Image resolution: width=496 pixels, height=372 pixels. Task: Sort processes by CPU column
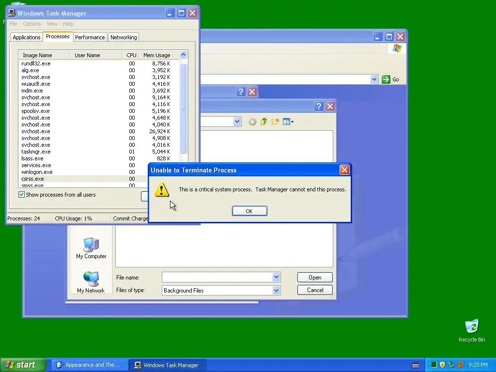point(131,55)
